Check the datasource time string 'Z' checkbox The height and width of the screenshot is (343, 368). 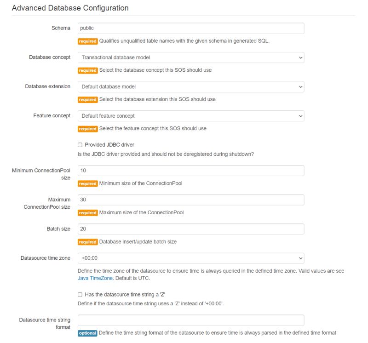click(x=80, y=294)
